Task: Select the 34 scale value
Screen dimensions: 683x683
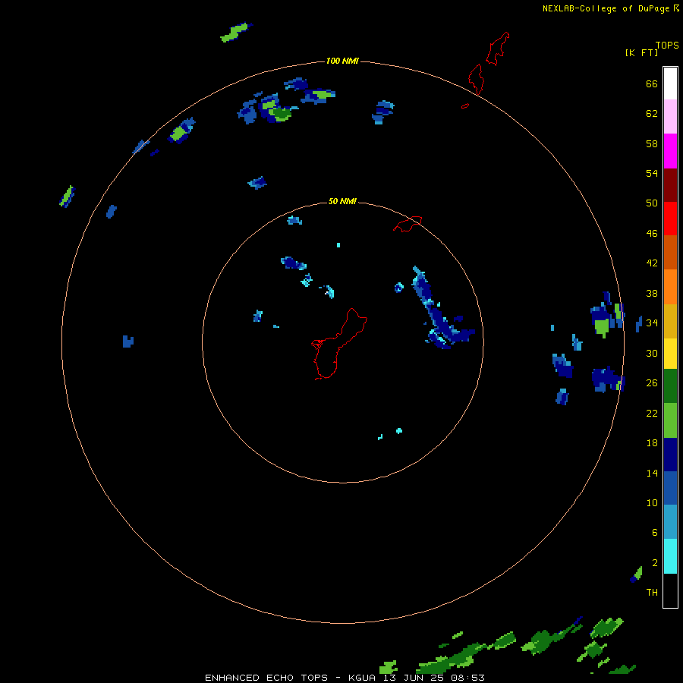Action: point(652,323)
